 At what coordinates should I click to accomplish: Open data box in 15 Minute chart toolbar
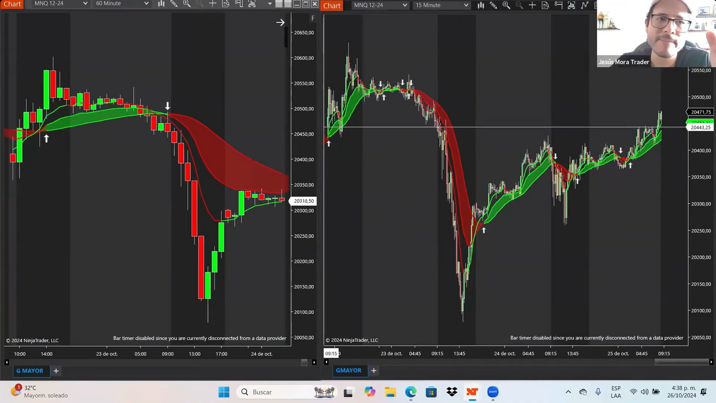pos(545,5)
